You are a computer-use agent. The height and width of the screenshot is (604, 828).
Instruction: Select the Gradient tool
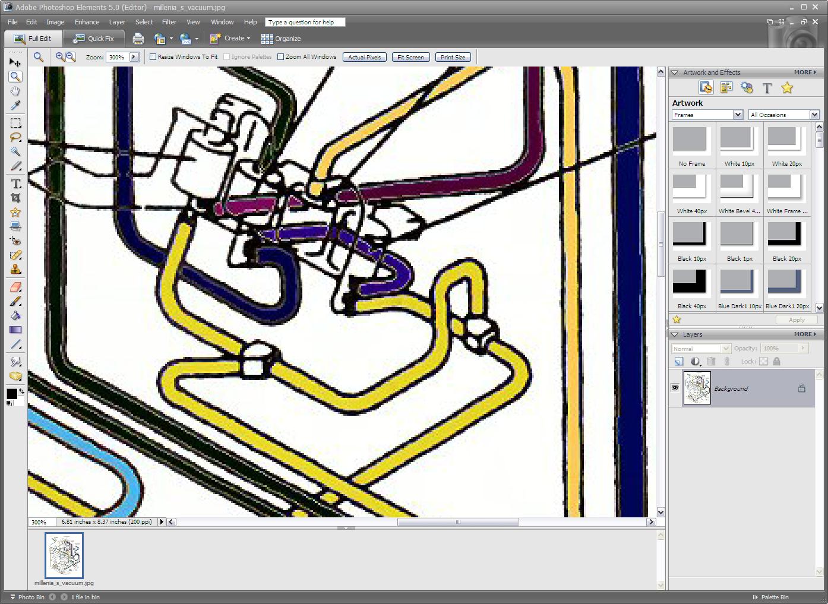pos(15,330)
